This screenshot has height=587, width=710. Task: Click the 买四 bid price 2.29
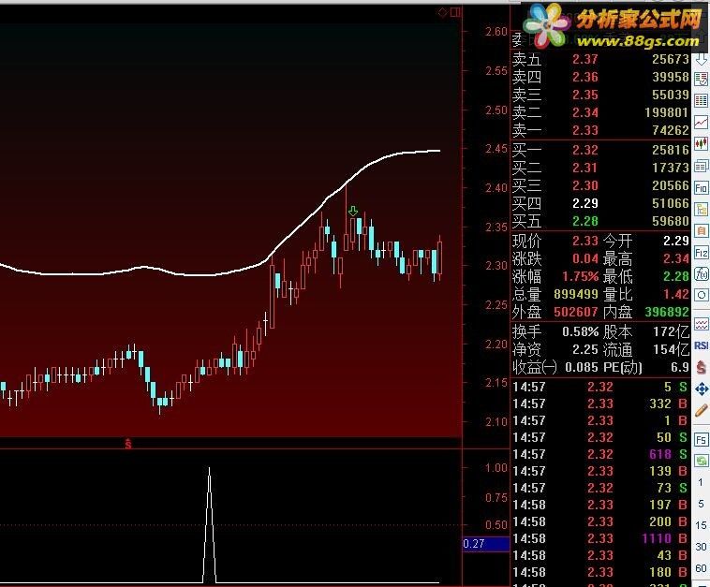coord(585,204)
